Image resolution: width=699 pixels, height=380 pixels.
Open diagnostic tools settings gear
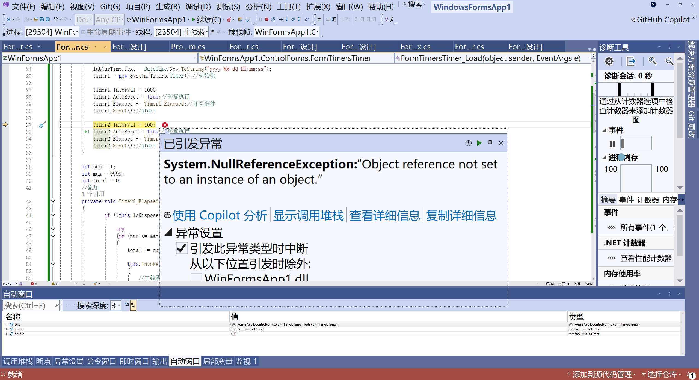609,61
